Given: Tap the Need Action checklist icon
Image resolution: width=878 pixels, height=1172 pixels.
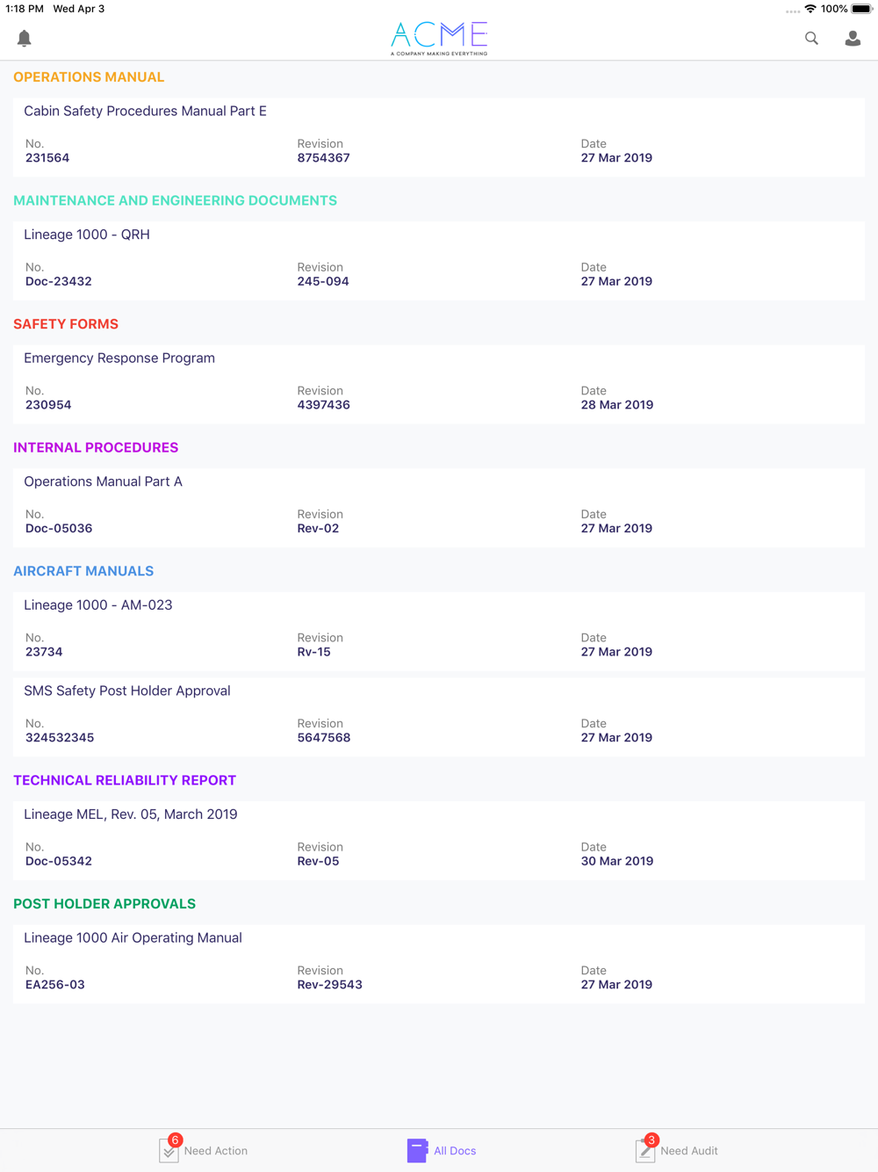Looking at the screenshot, I should (169, 1150).
